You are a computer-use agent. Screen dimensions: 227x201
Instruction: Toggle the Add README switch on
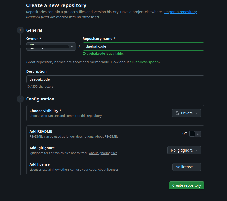pyautogui.click(x=195, y=134)
